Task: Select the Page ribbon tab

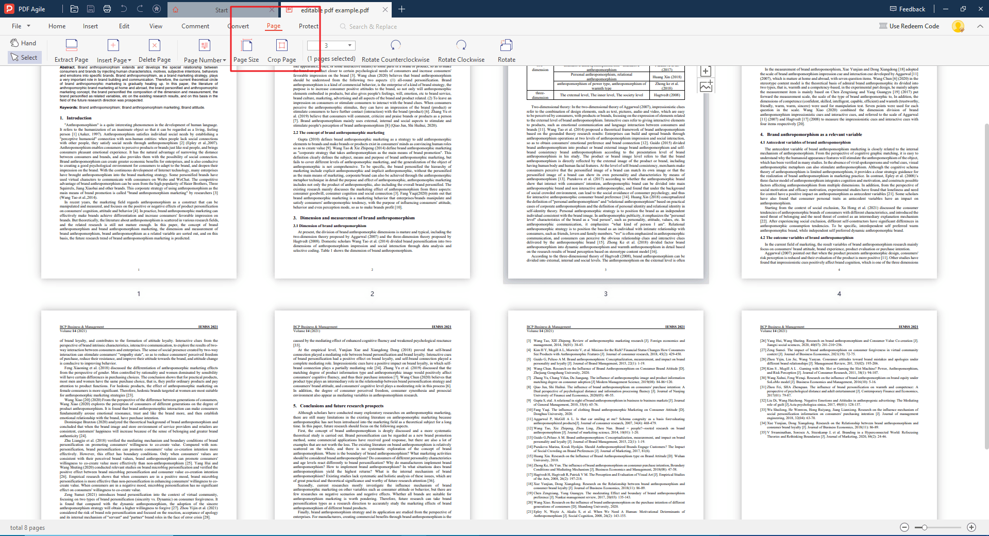Action: point(274,26)
